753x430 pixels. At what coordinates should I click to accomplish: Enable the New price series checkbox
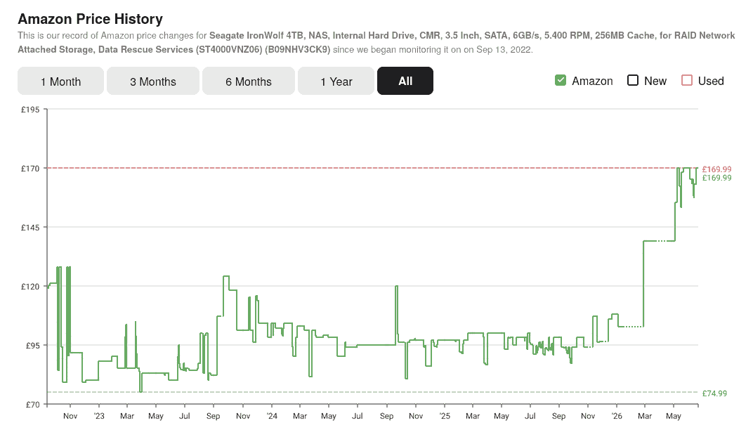click(633, 80)
